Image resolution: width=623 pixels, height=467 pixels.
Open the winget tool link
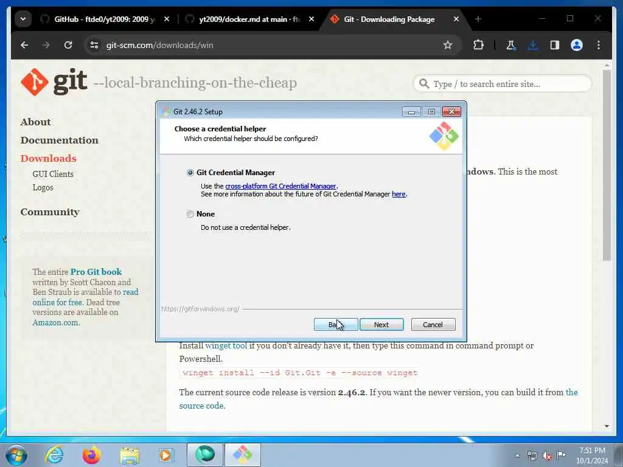pyautogui.click(x=226, y=345)
